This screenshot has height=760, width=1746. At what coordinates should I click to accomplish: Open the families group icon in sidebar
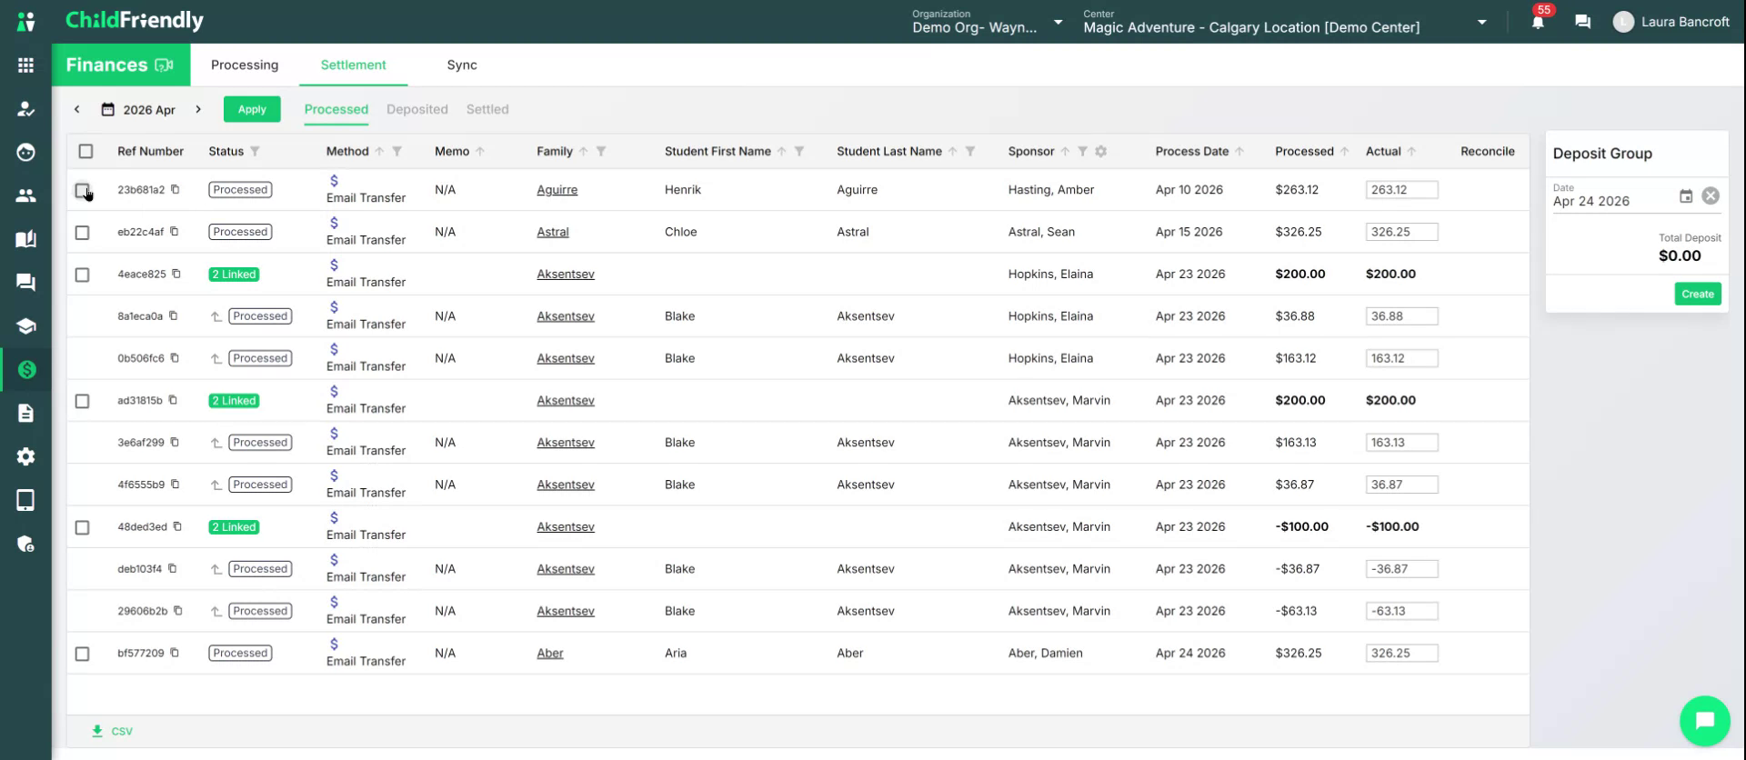pos(25,195)
